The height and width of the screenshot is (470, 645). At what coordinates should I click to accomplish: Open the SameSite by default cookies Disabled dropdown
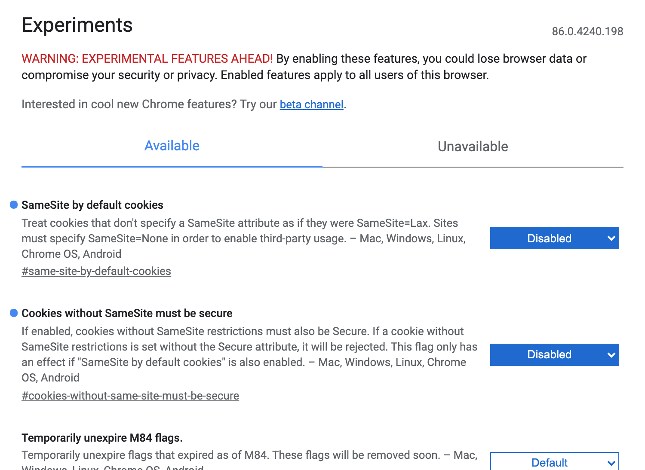554,238
